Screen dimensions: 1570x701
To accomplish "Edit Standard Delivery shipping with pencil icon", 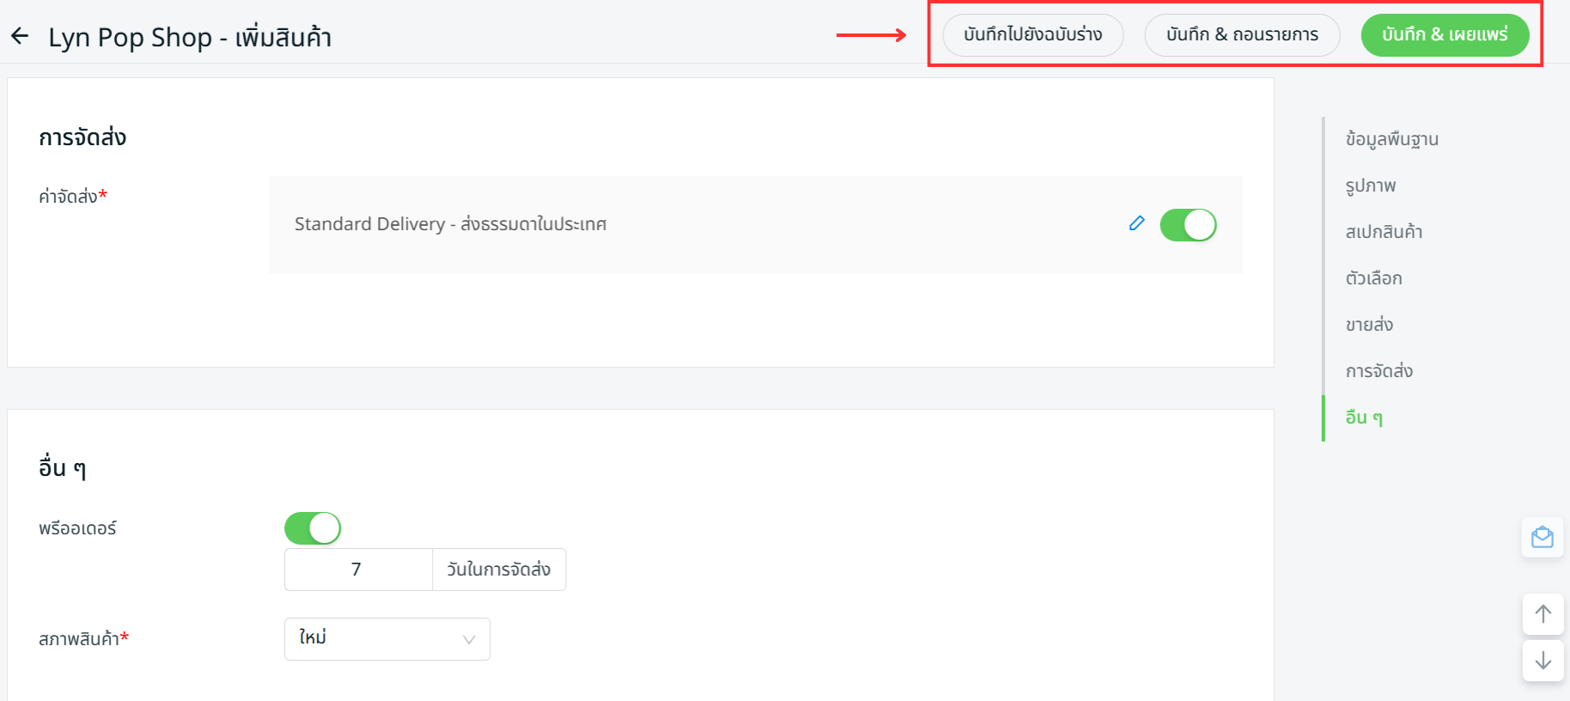I will [1136, 223].
